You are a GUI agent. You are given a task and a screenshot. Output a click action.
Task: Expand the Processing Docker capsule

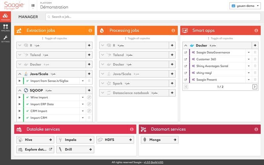coord(103,64)
